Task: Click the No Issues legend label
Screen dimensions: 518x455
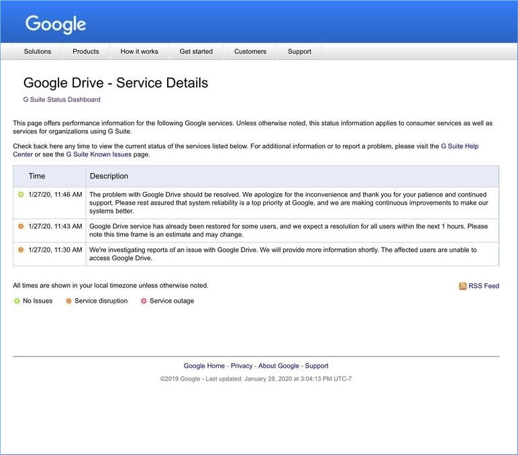Action: point(38,301)
